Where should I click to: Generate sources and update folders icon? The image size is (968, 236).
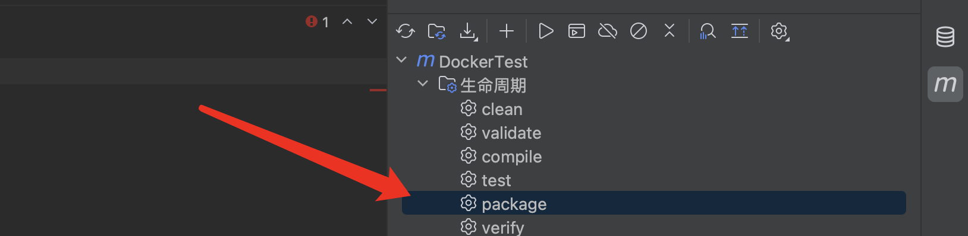[x=437, y=31]
